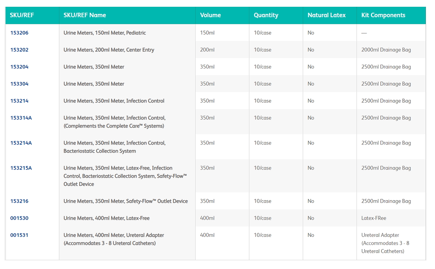The width and height of the screenshot is (435, 269).
Task: Open SKU link 153202
Action: (19, 50)
